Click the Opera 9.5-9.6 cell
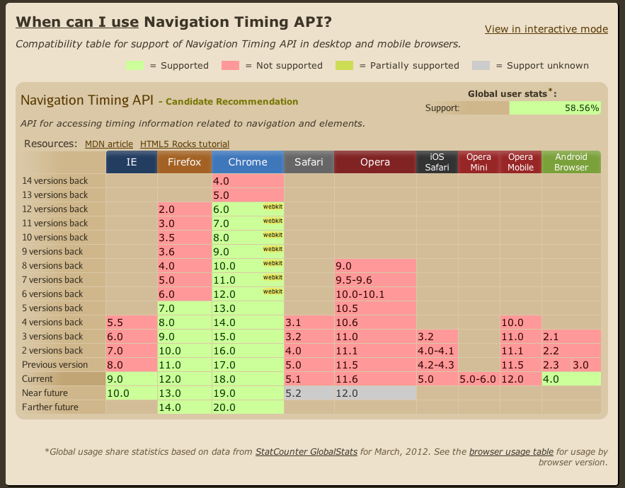This screenshot has width=625, height=488. coord(375,279)
